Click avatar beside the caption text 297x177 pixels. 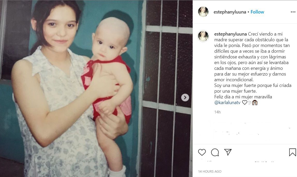tap(203, 36)
